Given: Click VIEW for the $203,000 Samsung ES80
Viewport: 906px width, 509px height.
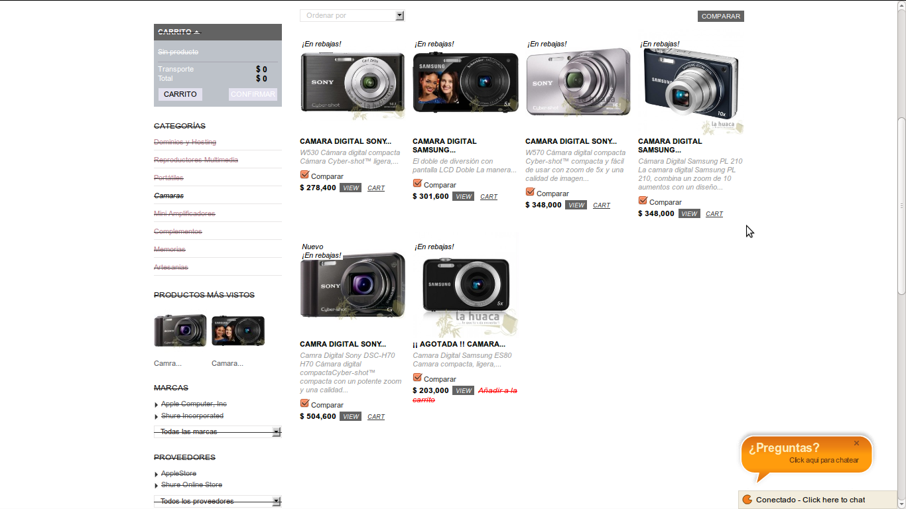Looking at the screenshot, I should click(463, 391).
